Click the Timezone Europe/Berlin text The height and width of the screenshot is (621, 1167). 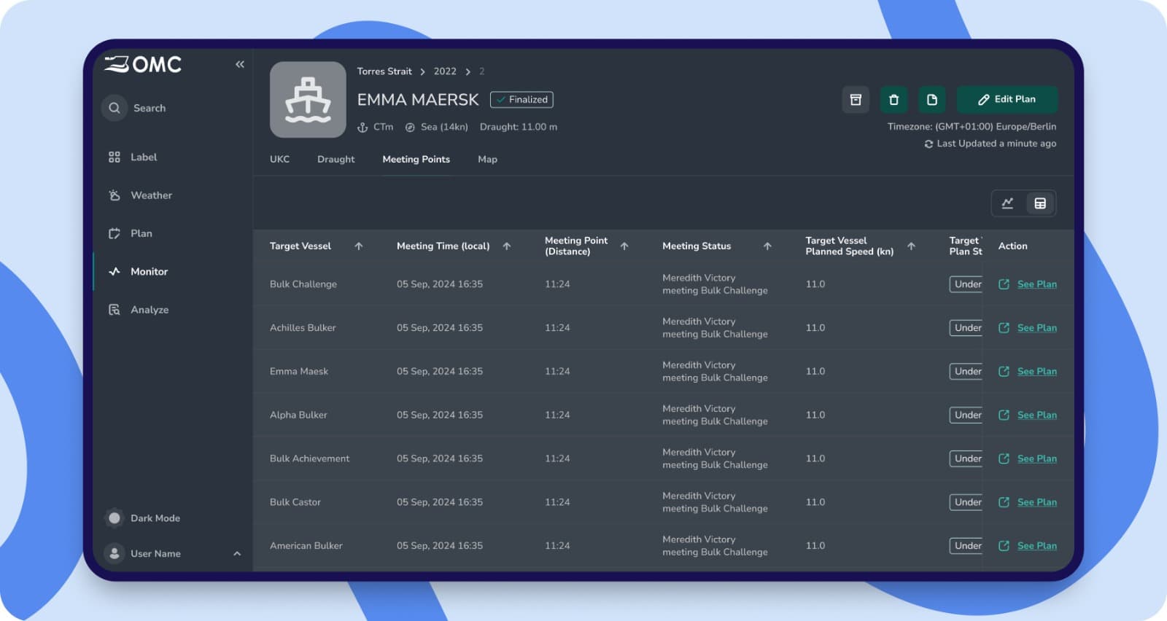(x=972, y=127)
